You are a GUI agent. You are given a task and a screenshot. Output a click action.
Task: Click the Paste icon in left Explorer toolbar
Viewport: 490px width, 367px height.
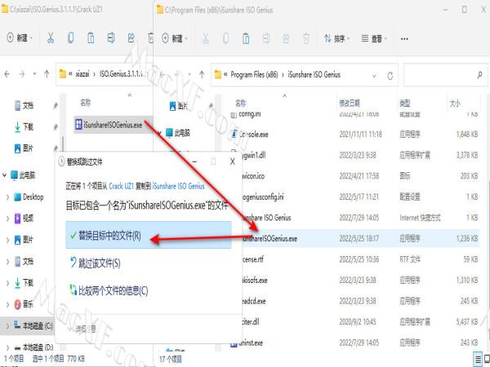[x=91, y=38]
